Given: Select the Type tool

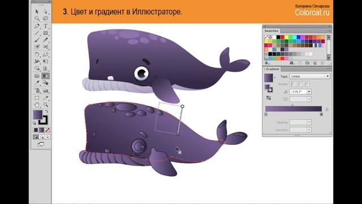Looking at the screenshot, I should pyautogui.click(x=46, y=26).
